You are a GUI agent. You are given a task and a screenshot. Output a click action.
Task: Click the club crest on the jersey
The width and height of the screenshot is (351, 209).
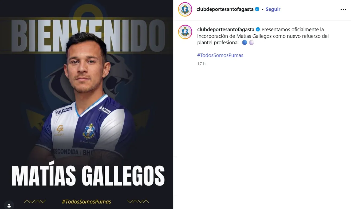(89, 131)
